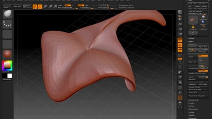This screenshot has width=212, height=119.
Task: Expand the Masking section
Action: click(x=191, y=112)
